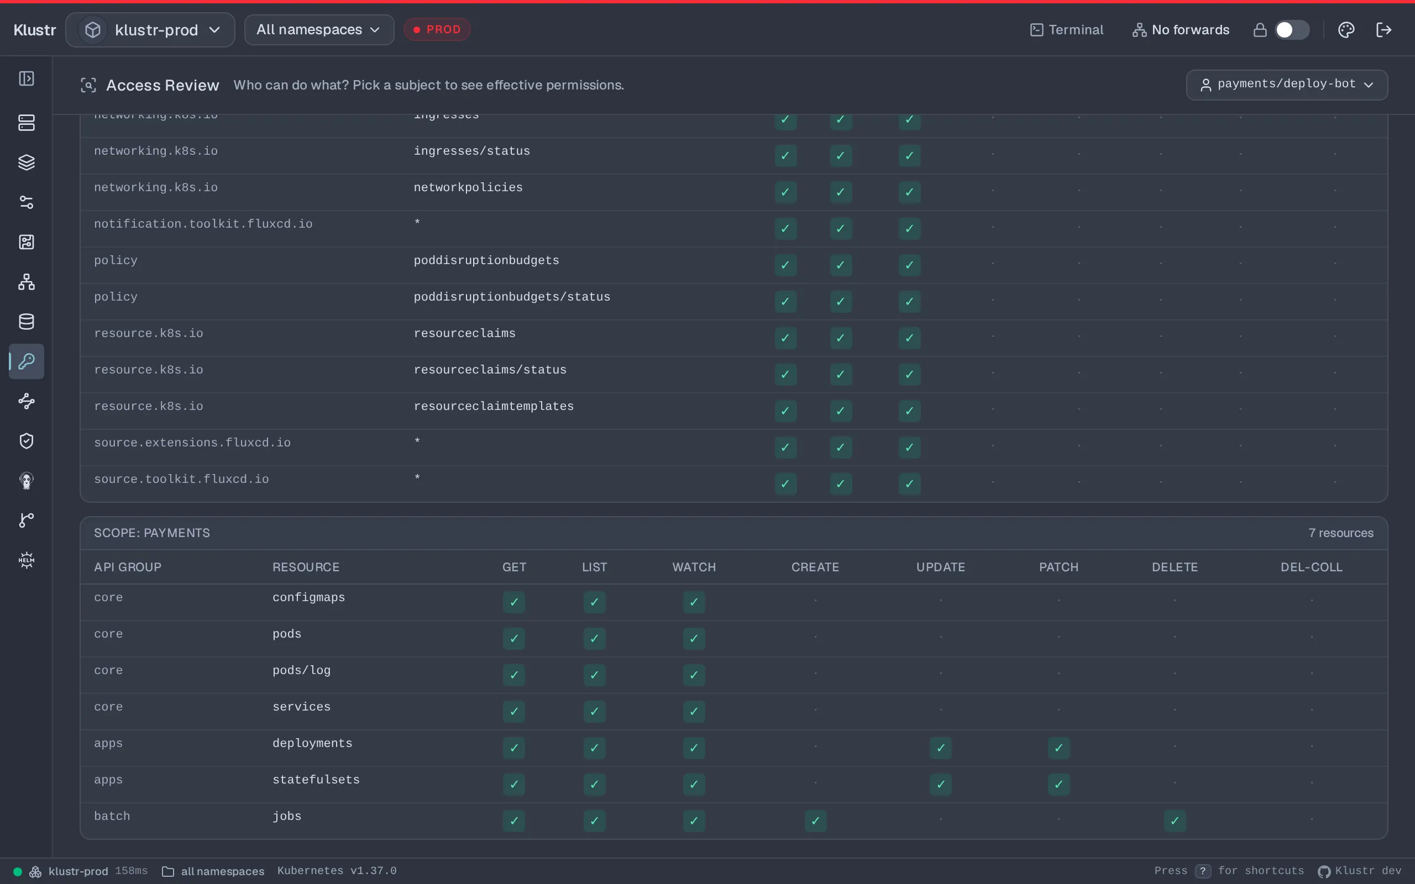Select the access control key icon
Screen dimensions: 1415x884
tap(27, 361)
